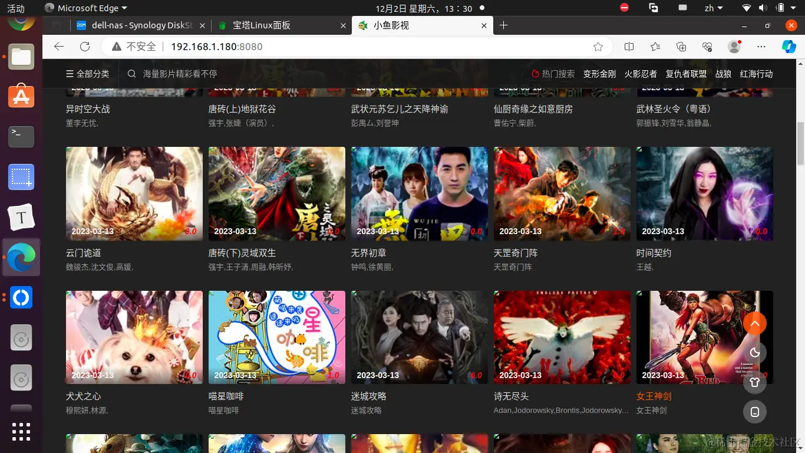Viewport: 805px width, 453px height.
Task: Go back with browser back arrow
Action: tap(58, 47)
